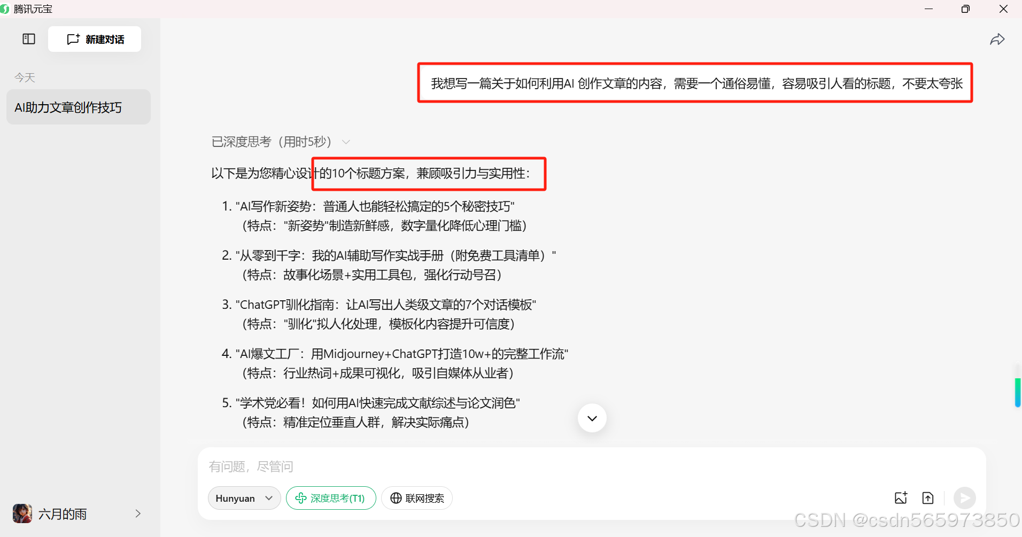Open the share arrow icon at top right
Image resolution: width=1022 pixels, height=537 pixels.
click(997, 40)
